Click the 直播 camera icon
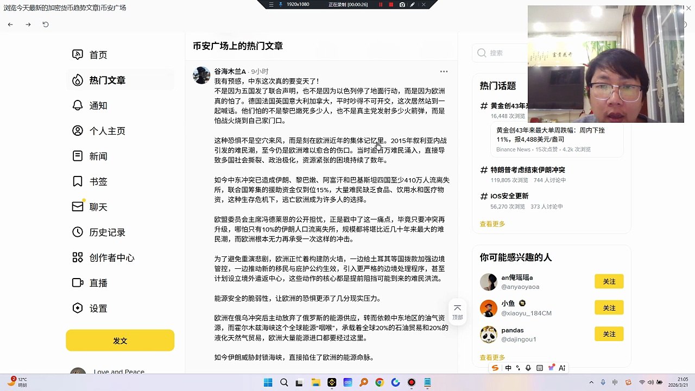 point(78,283)
